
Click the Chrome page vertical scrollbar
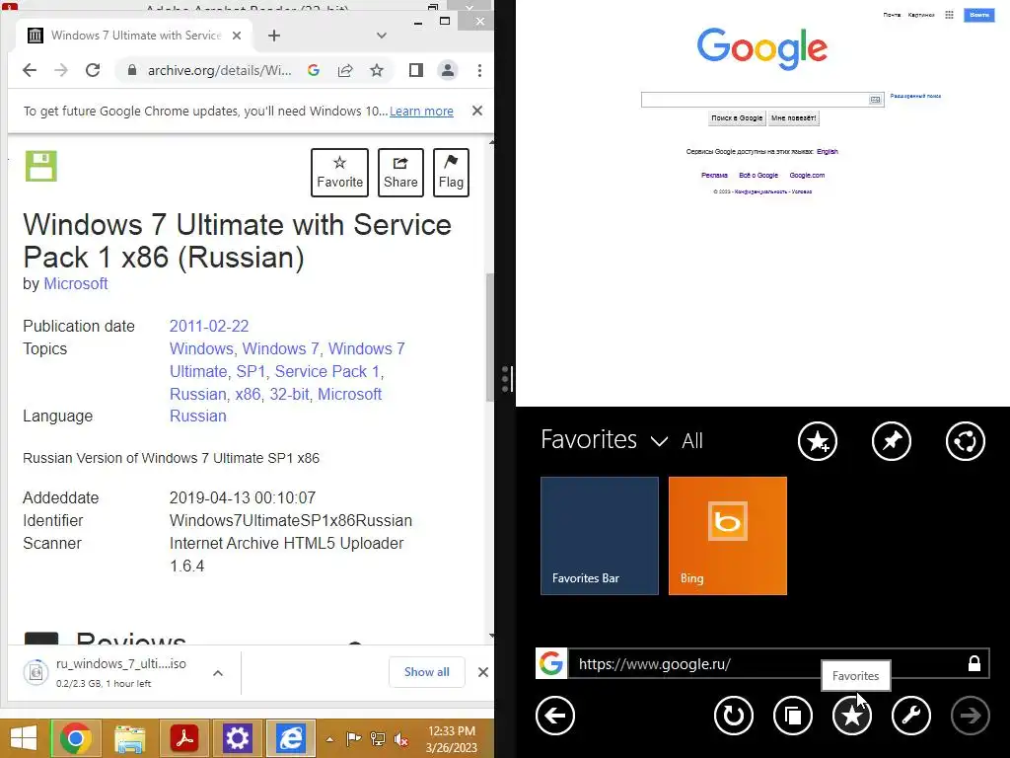pyautogui.click(x=491, y=338)
